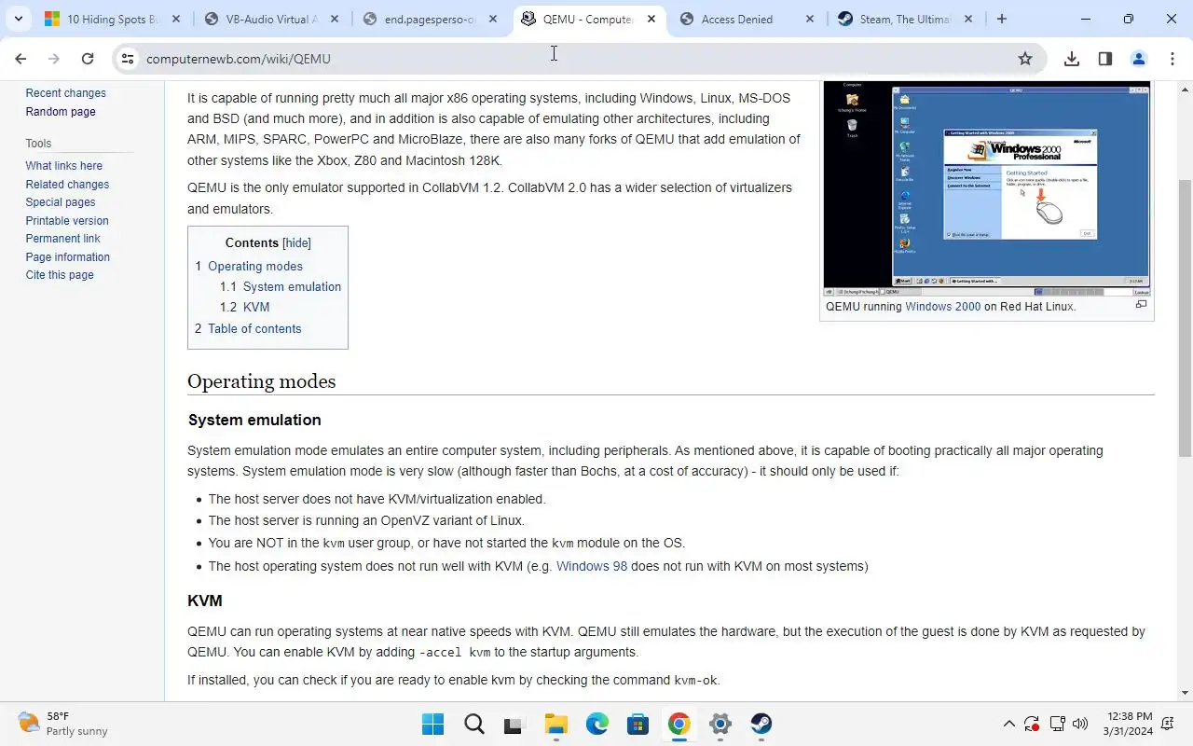Open What links here
Screen dimensions: 1193x746
64,166
